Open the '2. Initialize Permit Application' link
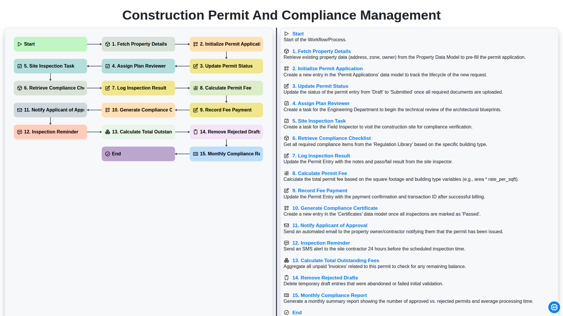 coord(328,68)
